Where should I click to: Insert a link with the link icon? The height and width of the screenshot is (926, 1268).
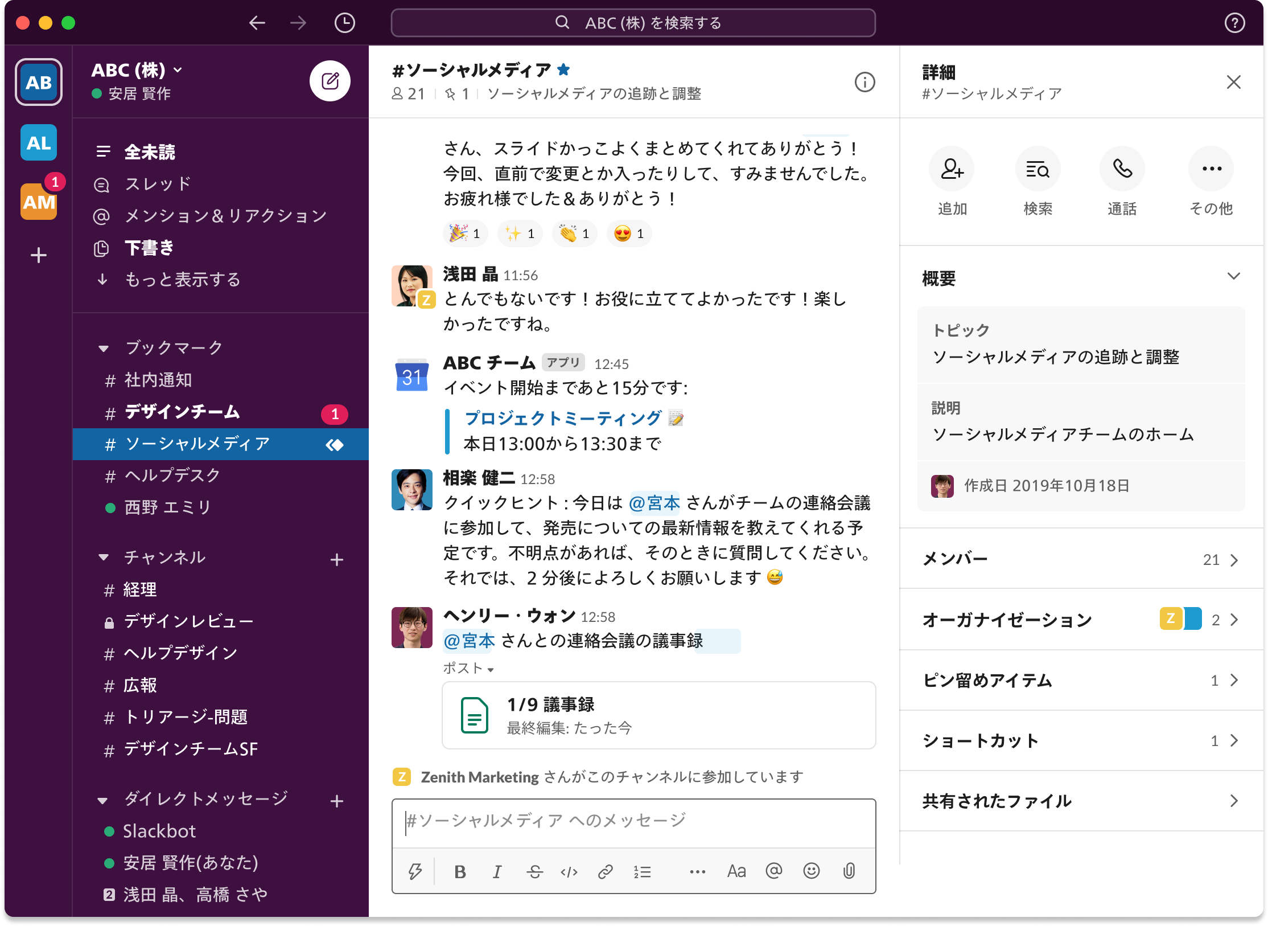pyautogui.click(x=605, y=871)
